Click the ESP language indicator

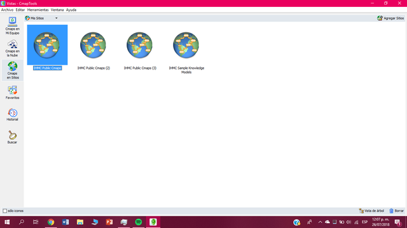(364, 222)
